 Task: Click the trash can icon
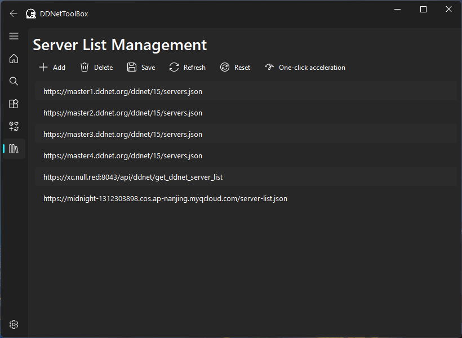tap(85, 67)
